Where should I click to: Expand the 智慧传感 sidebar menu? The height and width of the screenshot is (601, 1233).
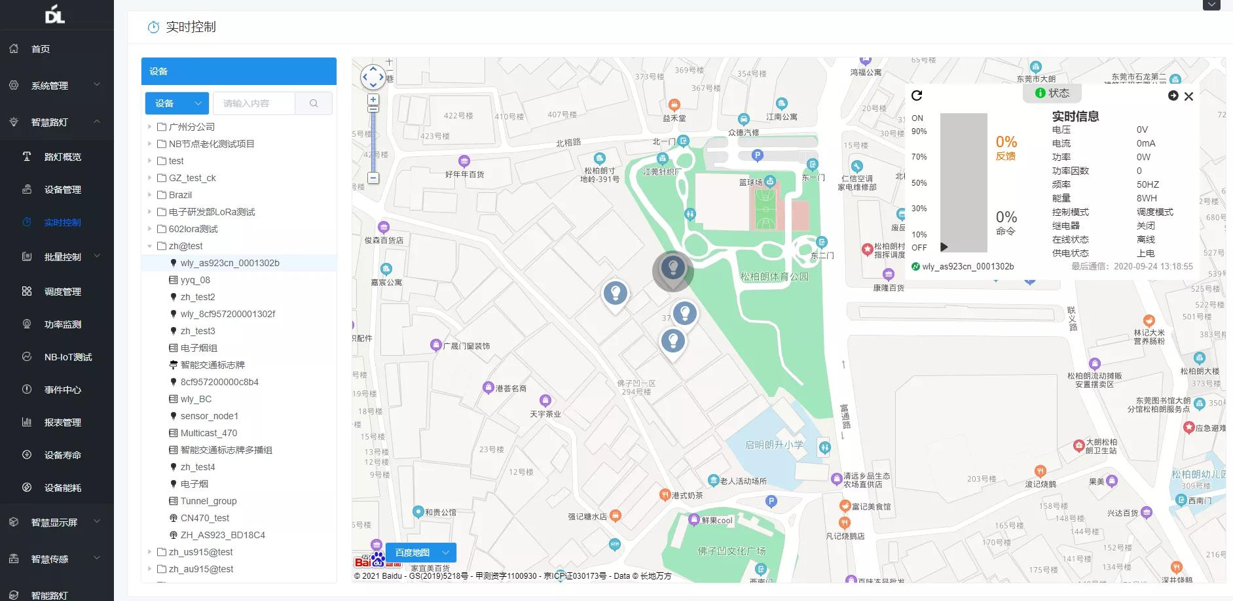click(56, 559)
